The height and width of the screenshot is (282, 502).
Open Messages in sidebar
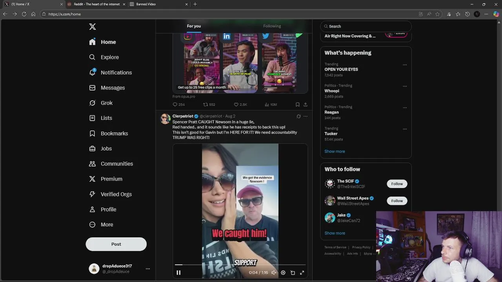(107, 88)
